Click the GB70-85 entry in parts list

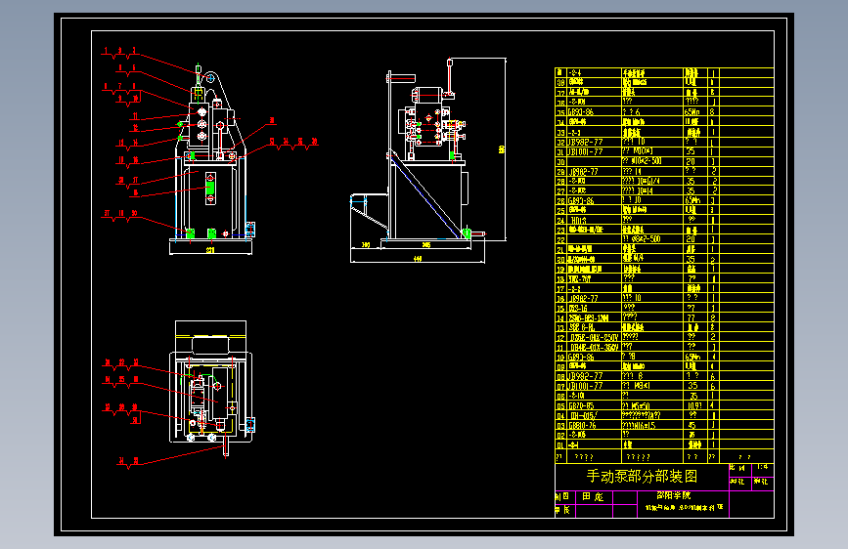tap(581, 405)
